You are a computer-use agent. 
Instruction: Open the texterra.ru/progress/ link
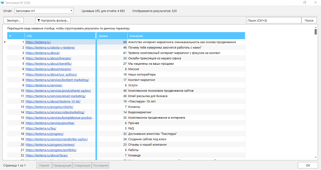45,134
